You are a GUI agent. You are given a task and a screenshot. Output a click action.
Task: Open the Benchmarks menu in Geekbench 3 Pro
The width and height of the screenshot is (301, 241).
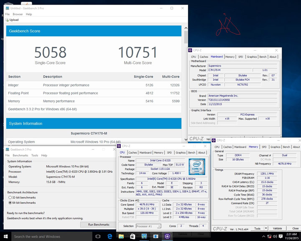[20, 155]
